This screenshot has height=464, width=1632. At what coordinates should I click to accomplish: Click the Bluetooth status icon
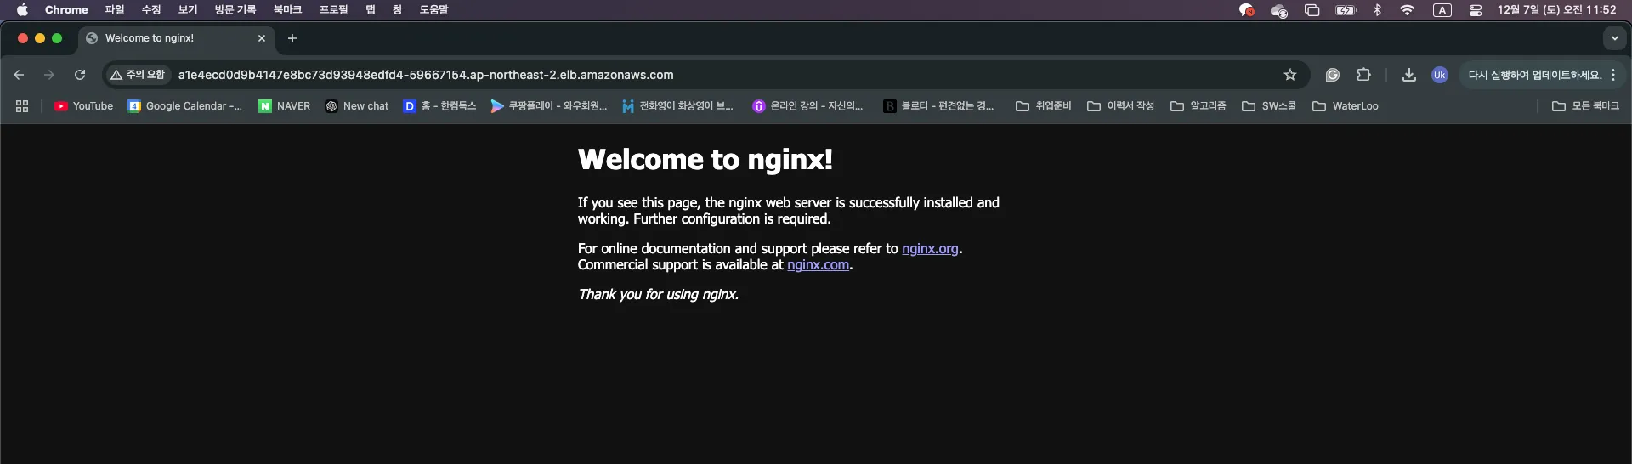pos(1377,10)
